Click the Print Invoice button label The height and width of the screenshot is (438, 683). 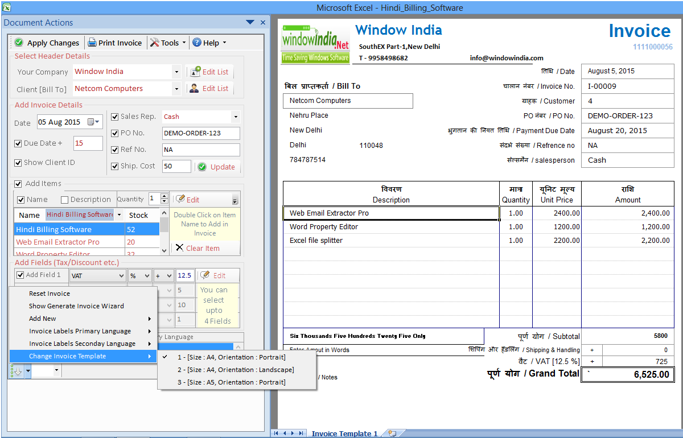pos(120,43)
